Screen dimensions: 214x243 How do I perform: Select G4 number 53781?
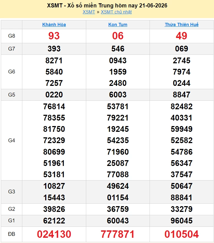pyautogui.click(x=118, y=107)
